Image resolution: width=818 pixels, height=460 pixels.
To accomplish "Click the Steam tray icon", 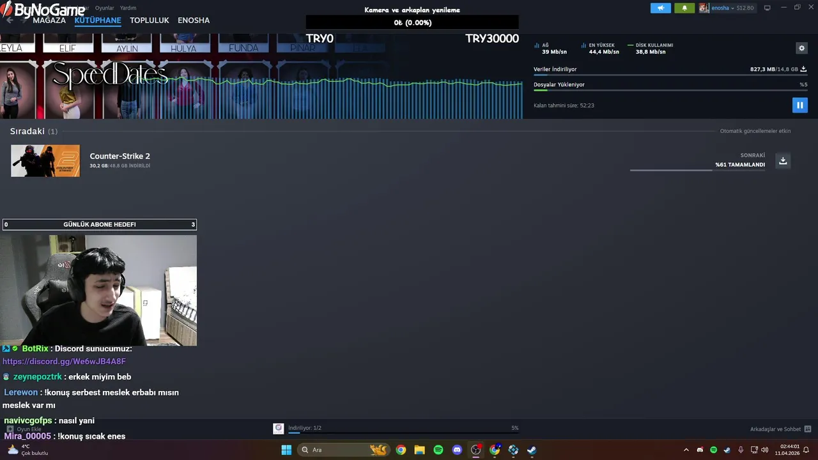I will (x=727, y=450).
